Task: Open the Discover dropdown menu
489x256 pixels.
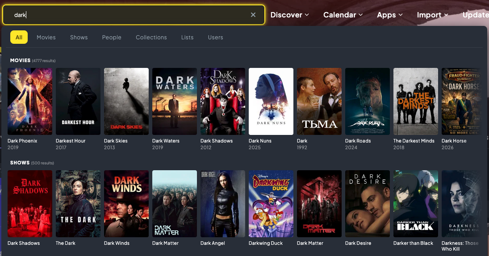Action: (x=289, y=15)
